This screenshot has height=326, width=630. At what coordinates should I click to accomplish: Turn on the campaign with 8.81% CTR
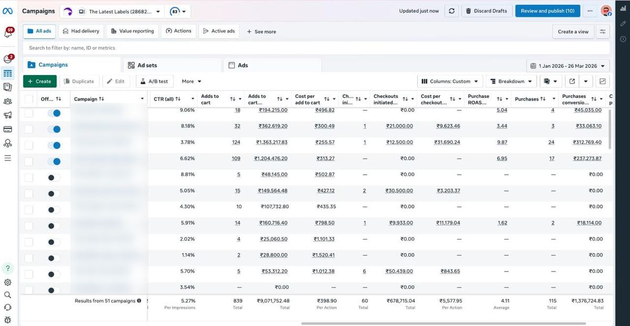click(x=54, y=178)
